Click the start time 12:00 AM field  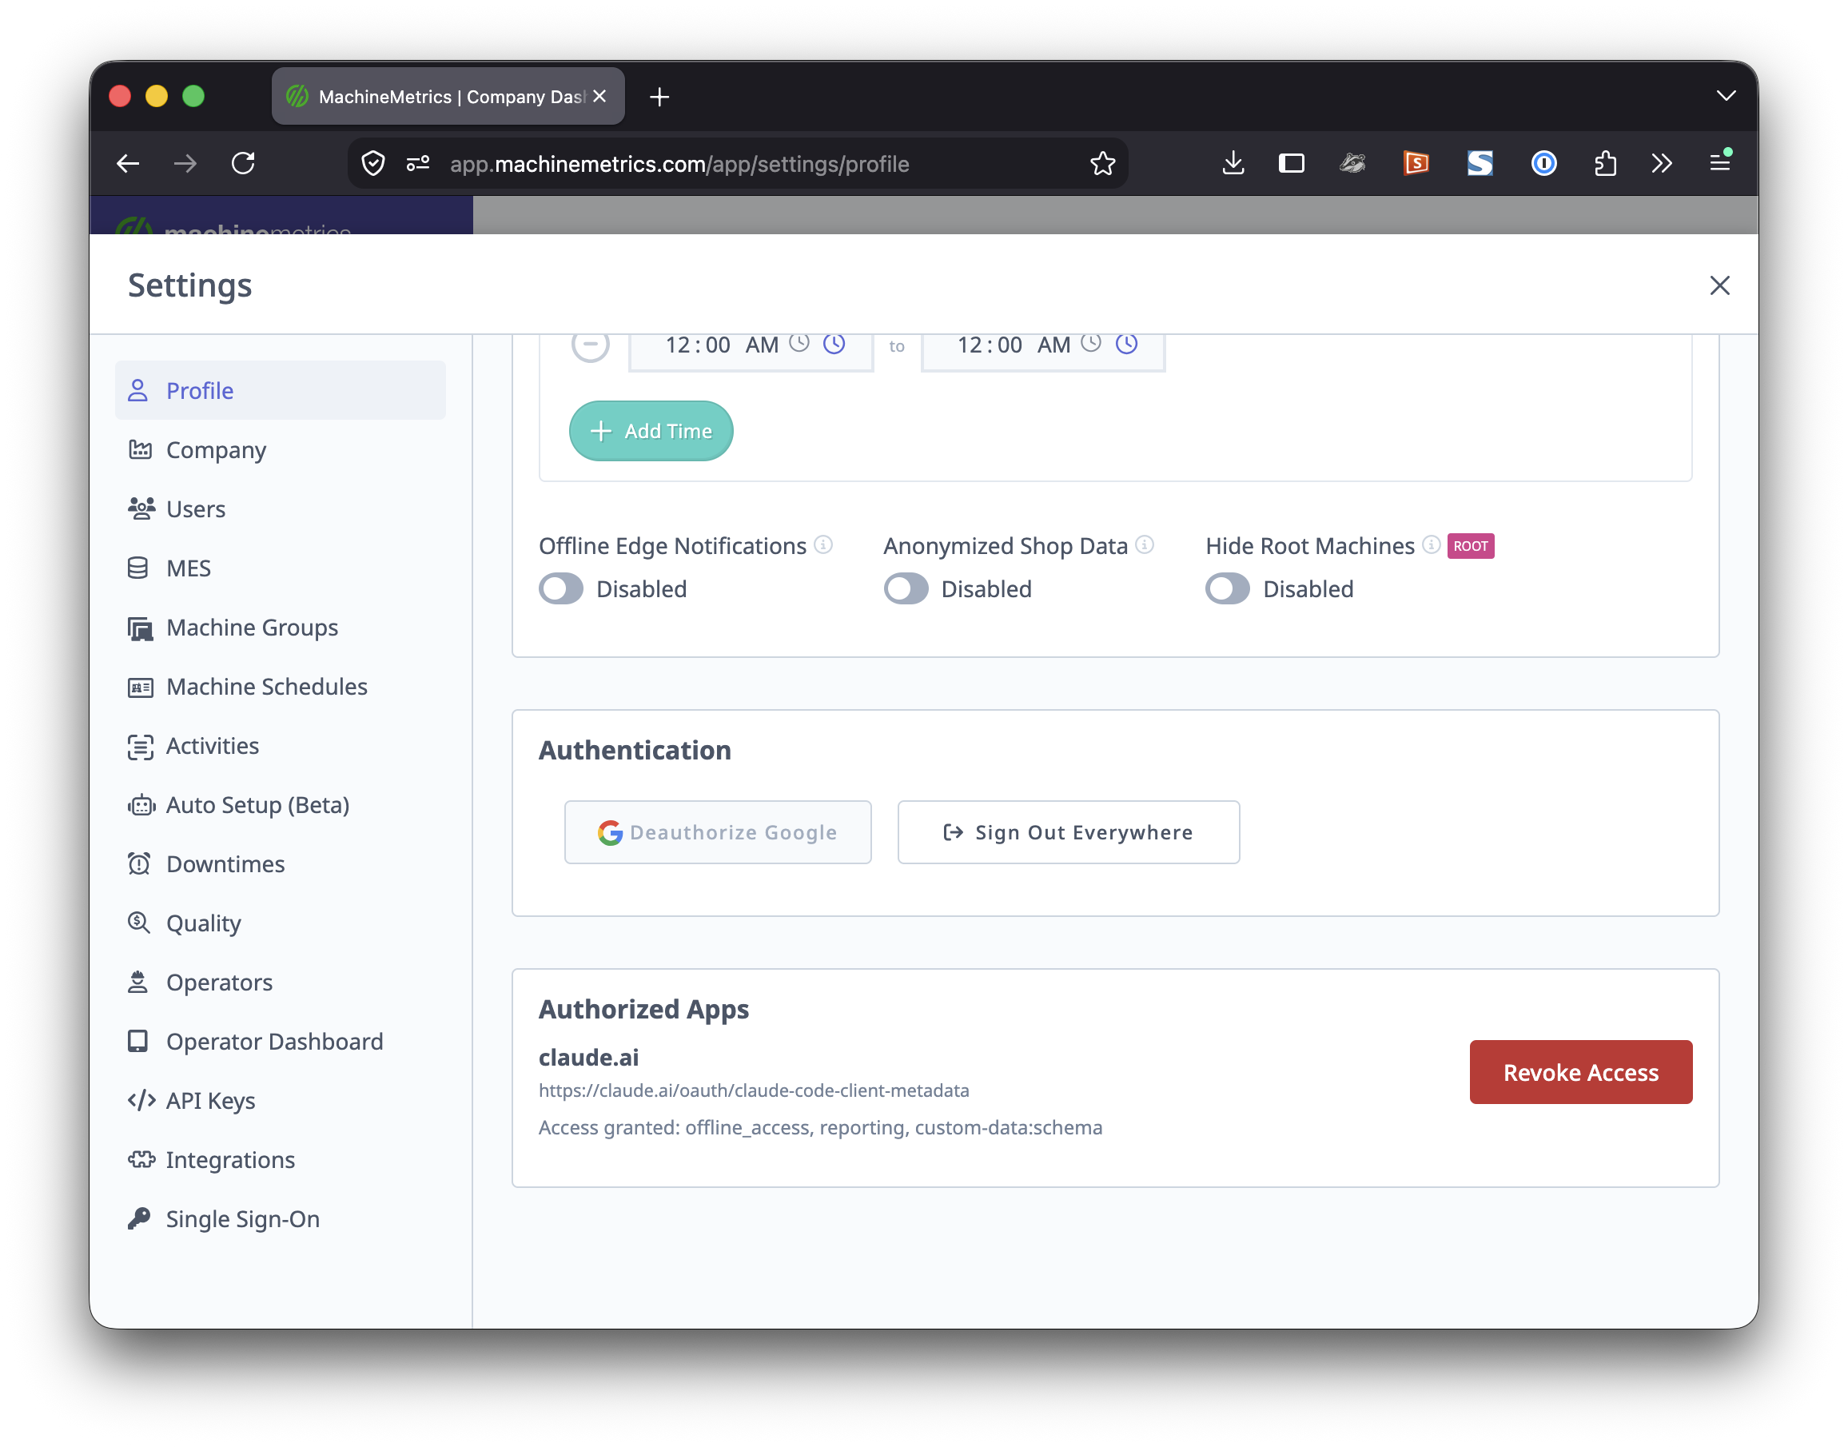[751, 353]
